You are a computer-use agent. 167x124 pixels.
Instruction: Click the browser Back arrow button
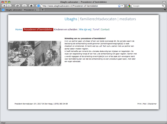(4, 6)
